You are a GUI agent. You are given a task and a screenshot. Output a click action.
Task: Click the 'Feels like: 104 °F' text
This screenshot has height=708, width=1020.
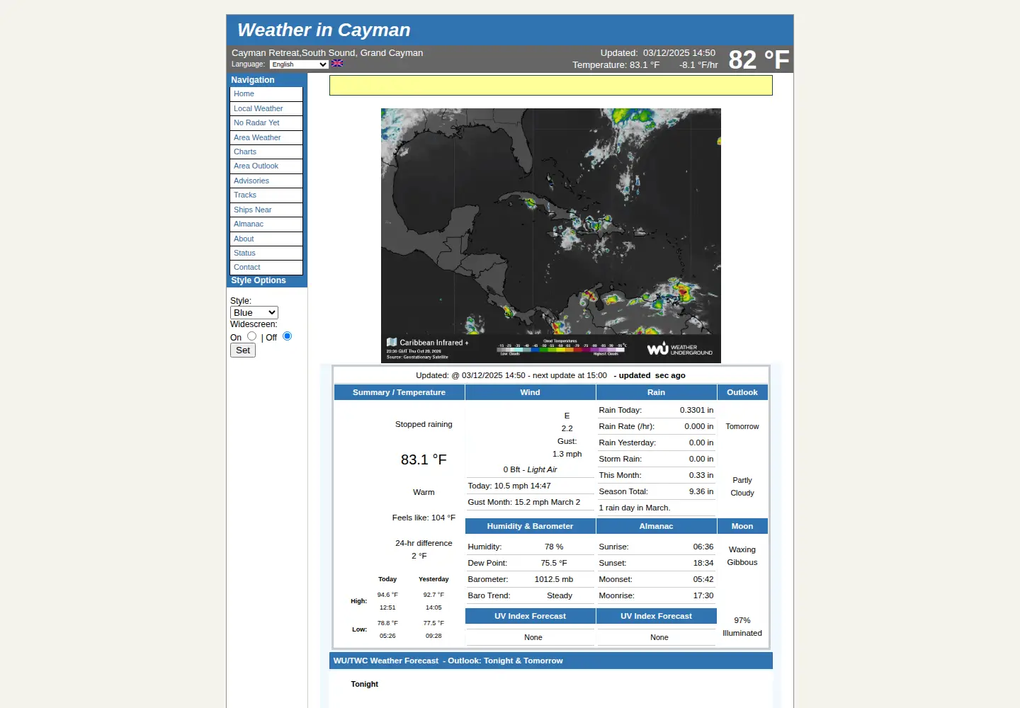pos(424,518)
